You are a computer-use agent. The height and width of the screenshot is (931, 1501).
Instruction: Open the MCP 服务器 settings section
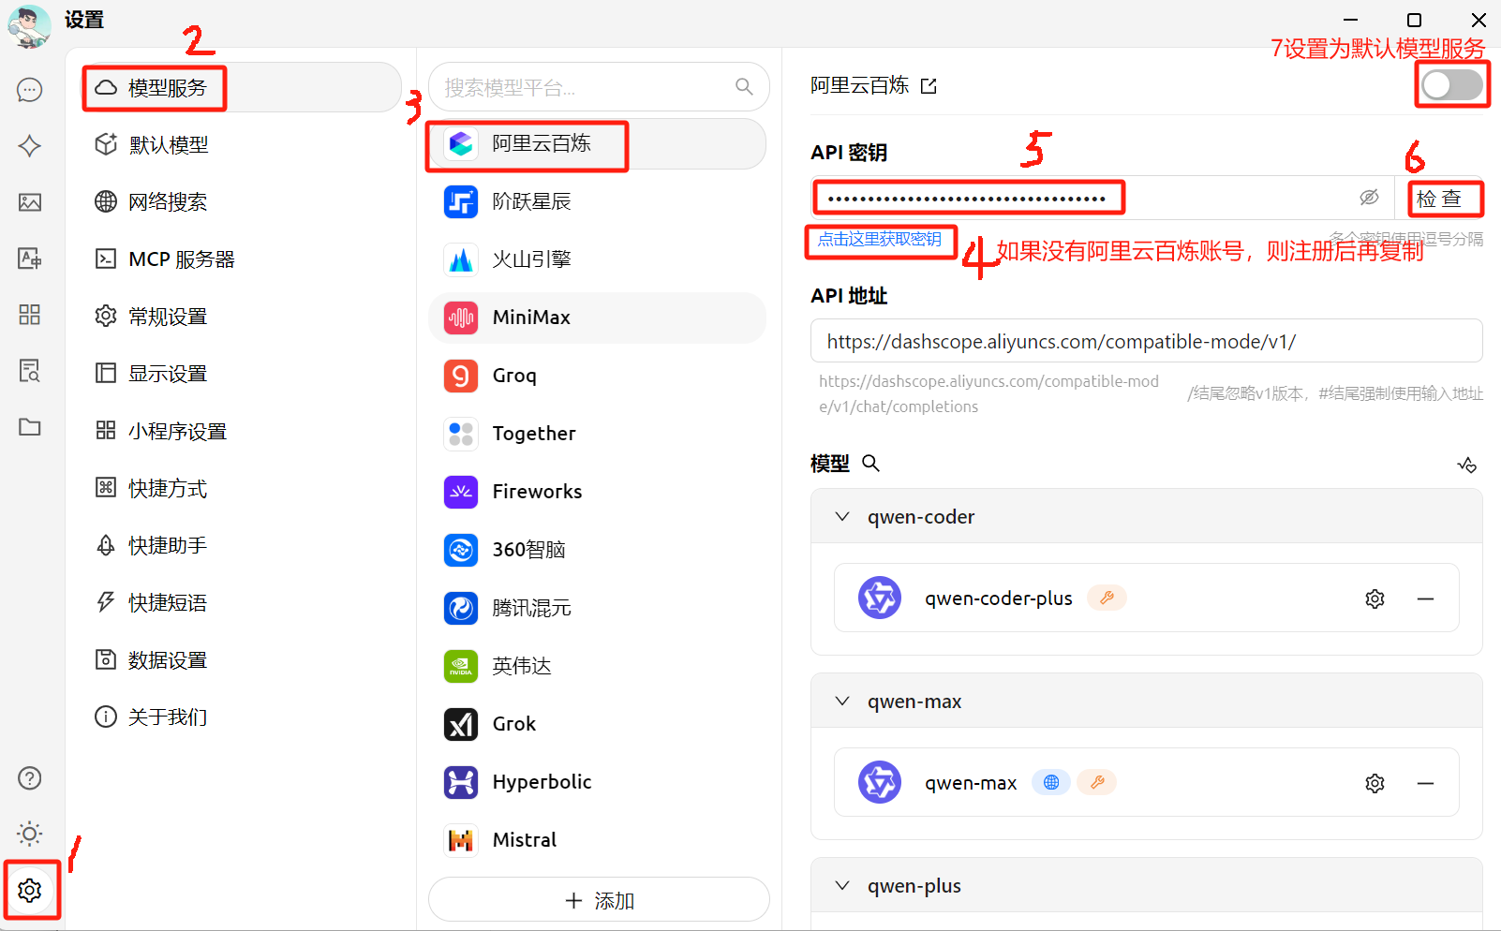pos(242,259)
